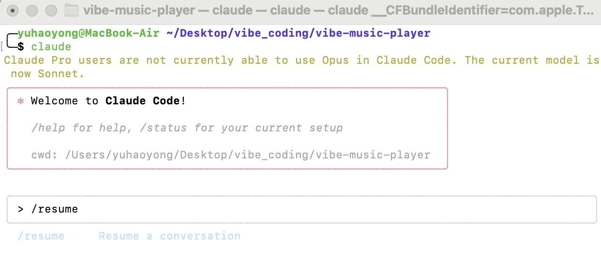This screenshot has width=601, height=257.
Task: Click the third gray zoom window button
Action: (x=51, y=10)
